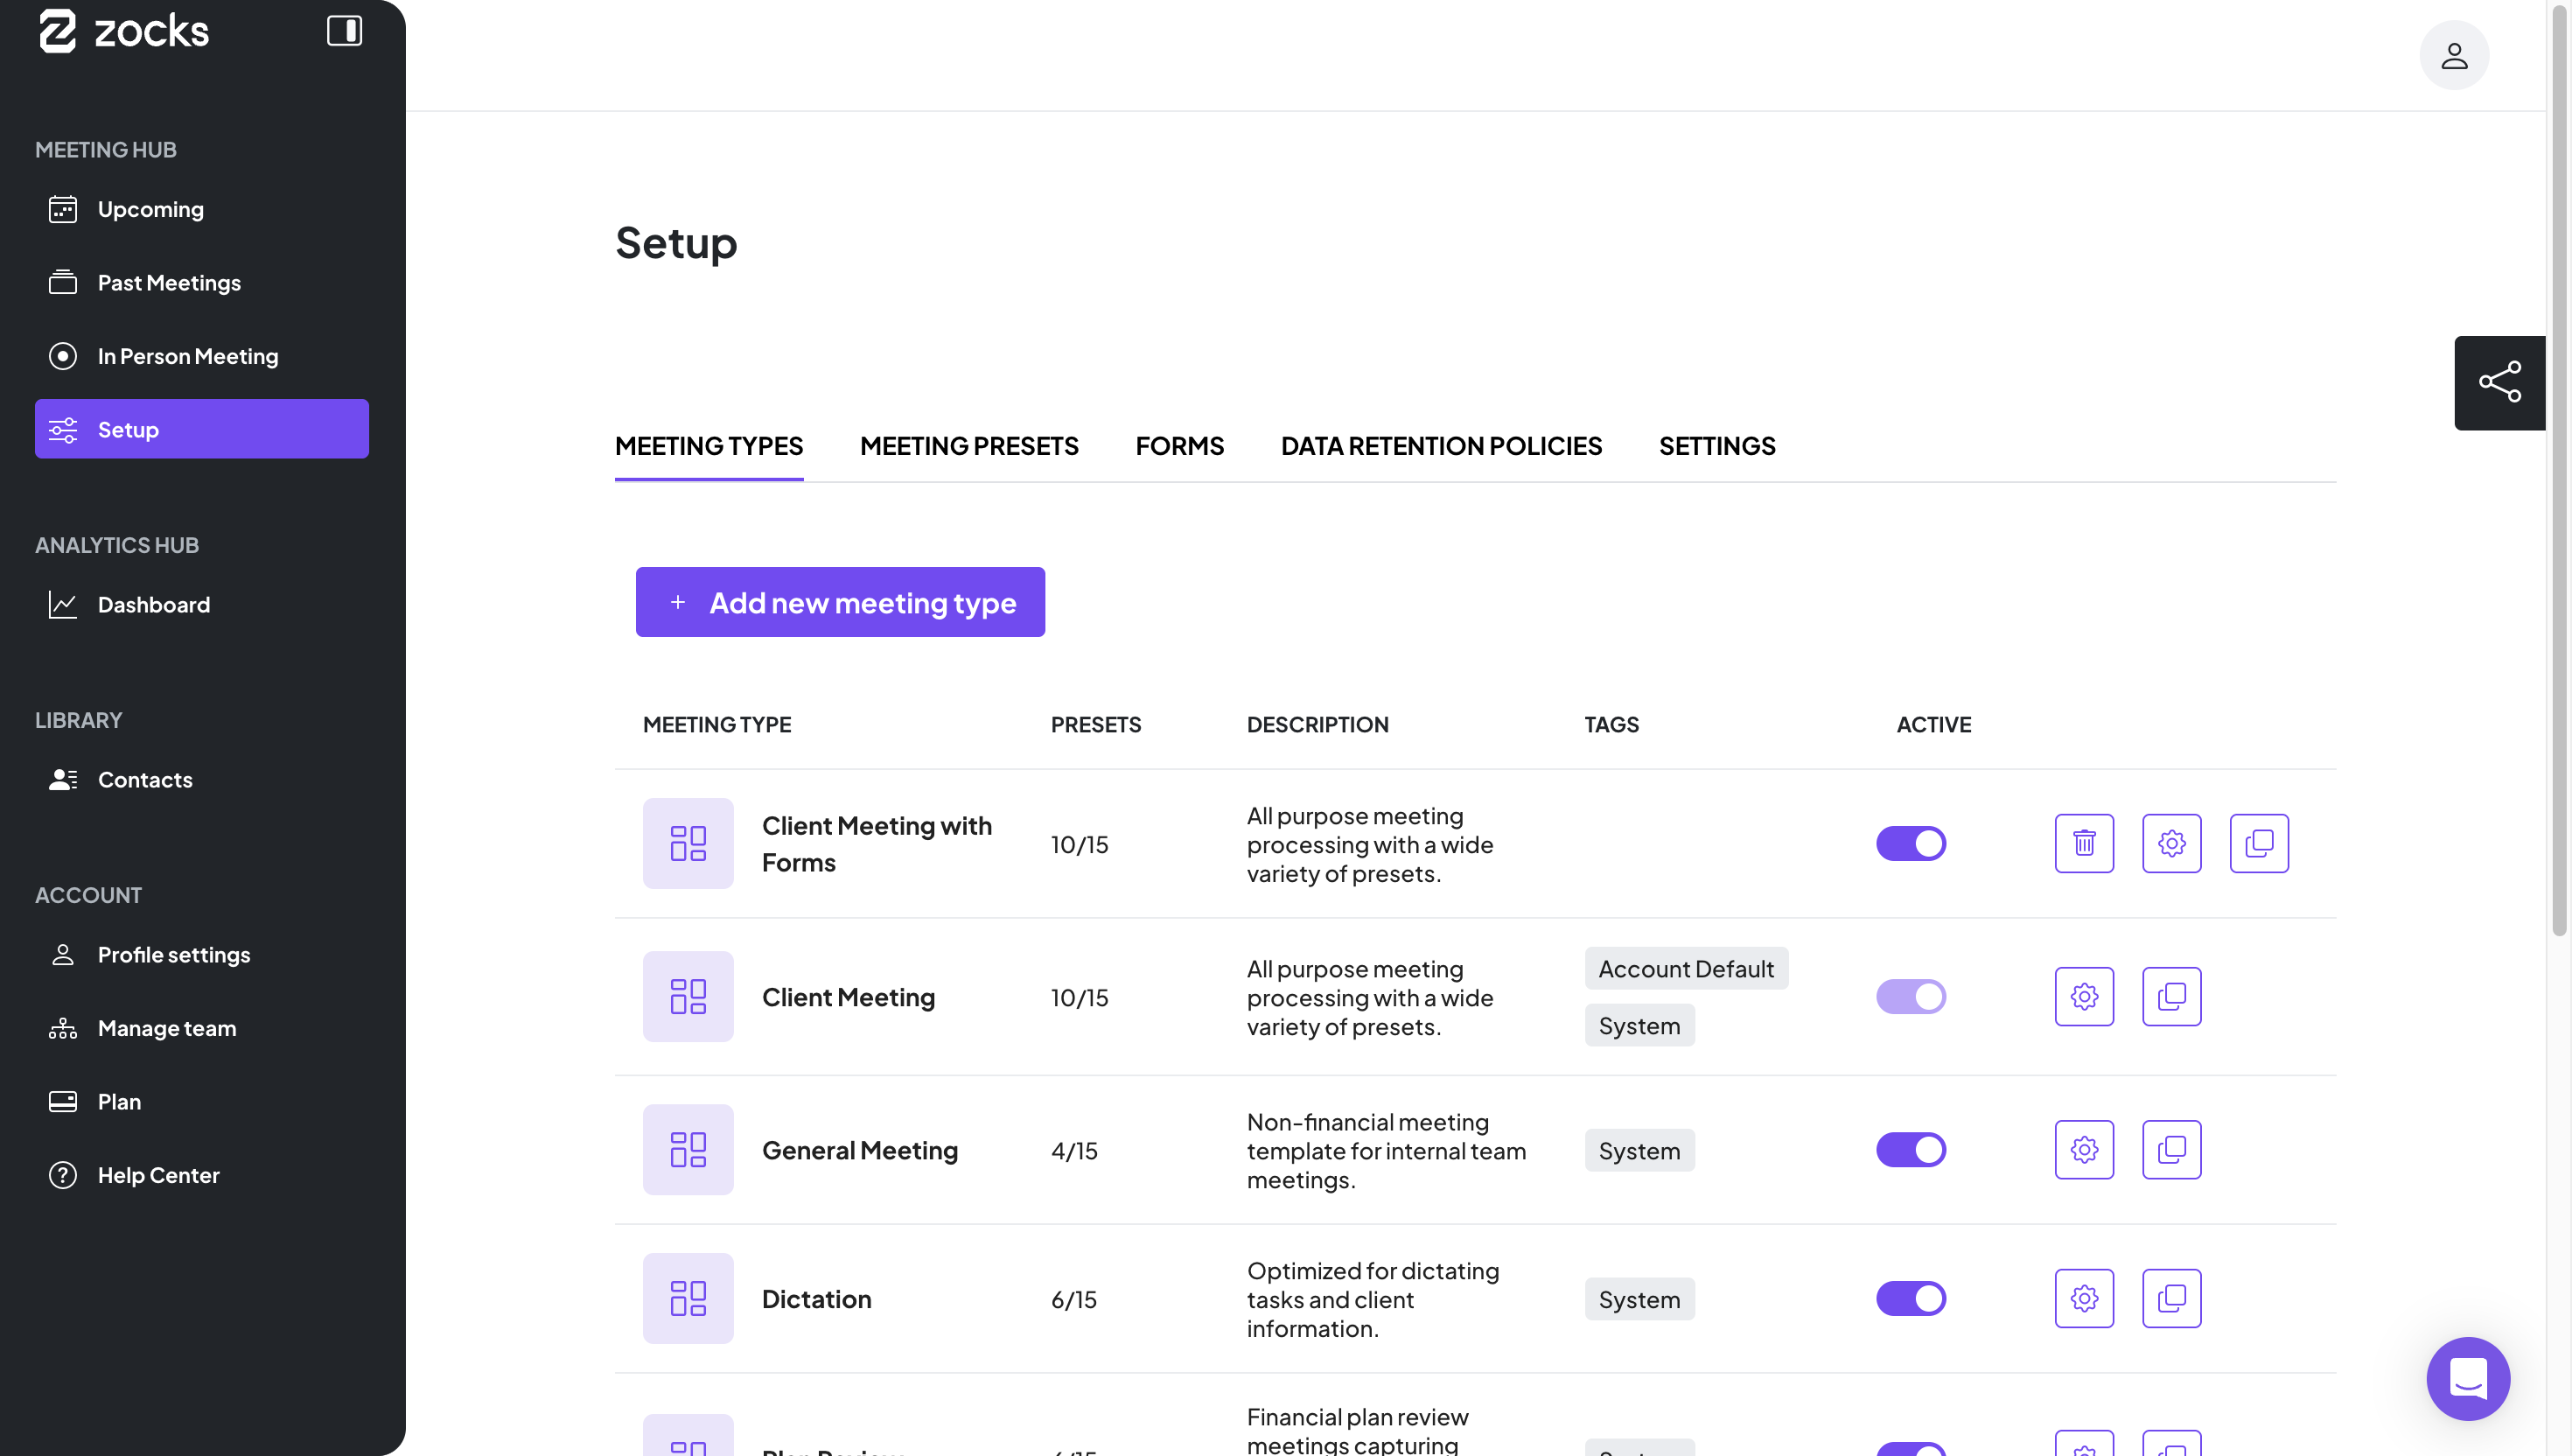Open the Dashboard analytics link
This screenshot has width=2572, height=1456.
153,604
